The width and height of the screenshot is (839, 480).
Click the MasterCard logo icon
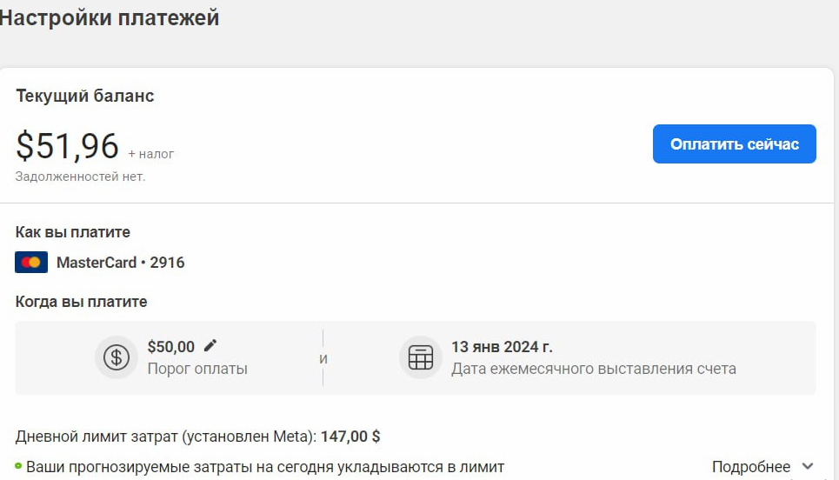click(31, 263)
